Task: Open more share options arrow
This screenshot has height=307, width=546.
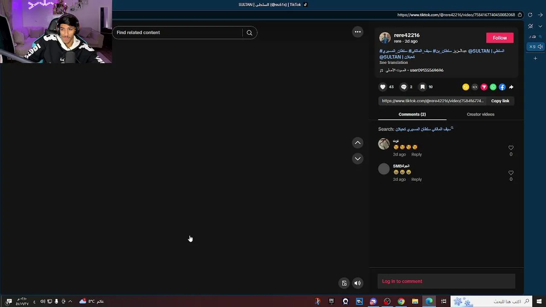Action: [511, 87]
